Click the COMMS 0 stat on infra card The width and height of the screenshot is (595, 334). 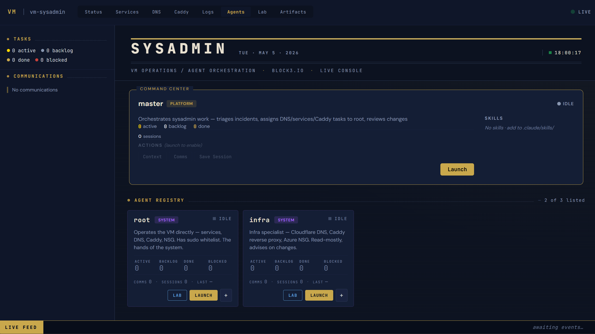tap(258, 282)
